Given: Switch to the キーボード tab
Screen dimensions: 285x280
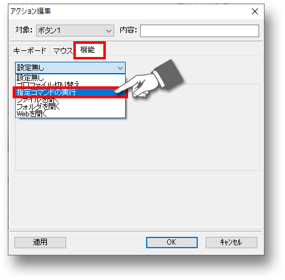Looking at the screenshot, I should (29, 51).
